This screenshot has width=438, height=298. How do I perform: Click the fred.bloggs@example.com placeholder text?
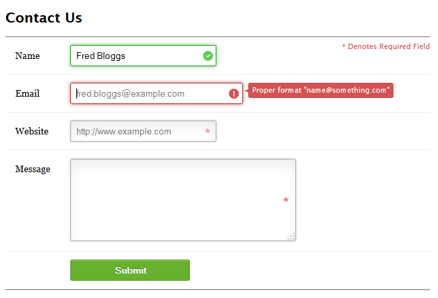131,93
